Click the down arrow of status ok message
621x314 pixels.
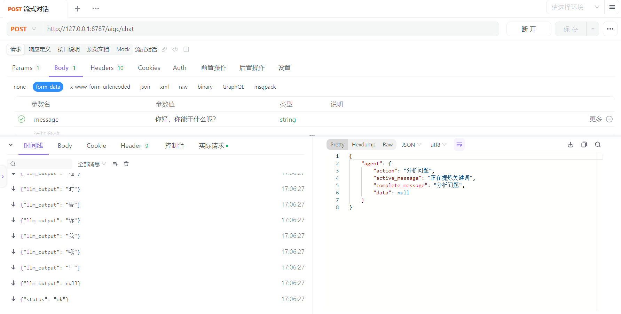pyautogui.click(x=13, y=299)
